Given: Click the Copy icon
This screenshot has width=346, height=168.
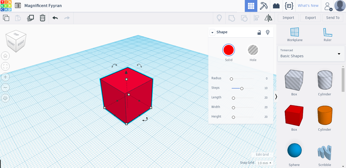Looking at the screenshot, I should pos(6,18).
